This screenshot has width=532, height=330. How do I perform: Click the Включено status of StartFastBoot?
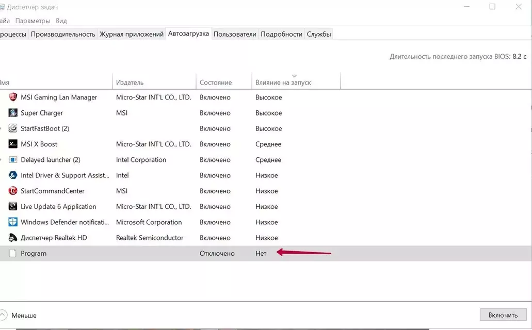point(215,128)
